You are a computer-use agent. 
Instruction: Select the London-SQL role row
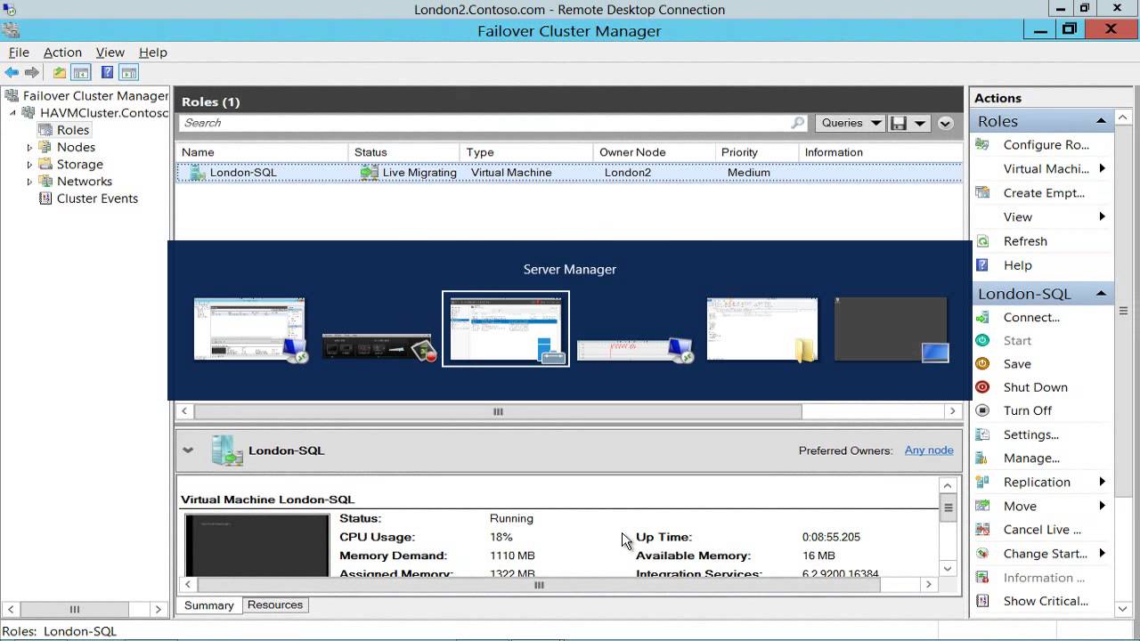(569, 173)
